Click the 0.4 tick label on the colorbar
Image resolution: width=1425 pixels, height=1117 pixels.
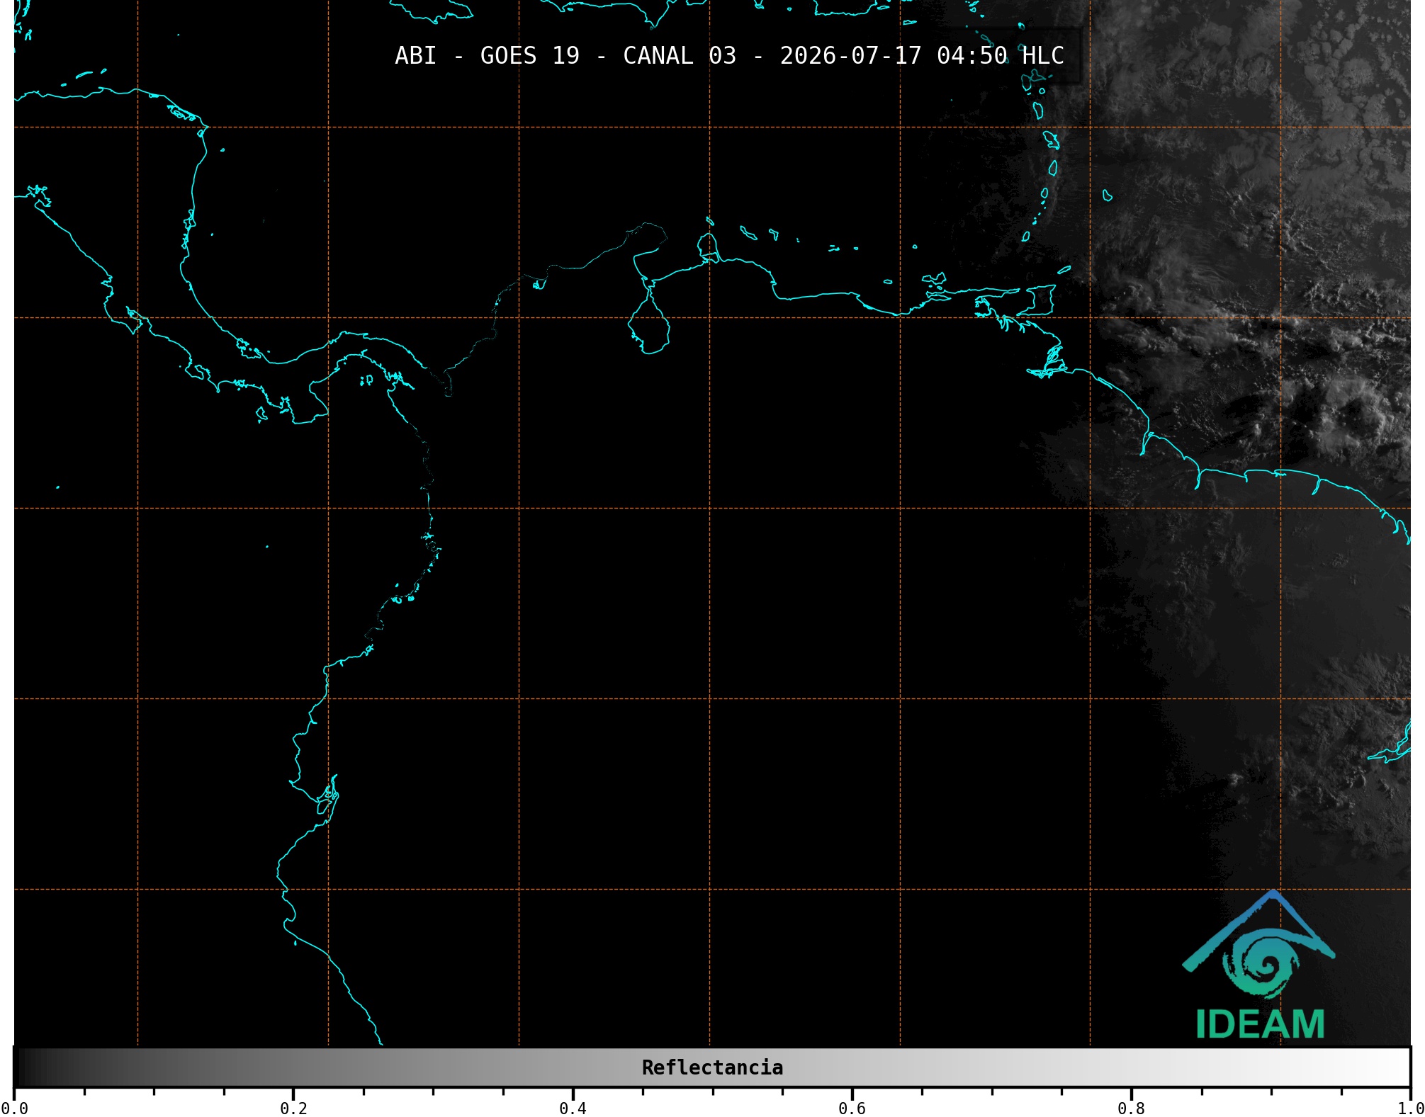click(x=573, y=1109)
